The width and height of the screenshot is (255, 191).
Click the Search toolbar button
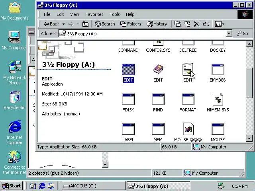click(x=105, y=24)
